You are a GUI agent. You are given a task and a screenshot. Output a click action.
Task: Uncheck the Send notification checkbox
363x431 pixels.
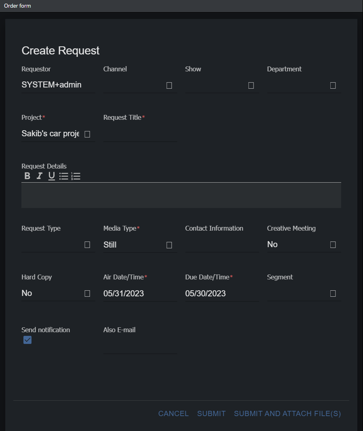[27, 340]
